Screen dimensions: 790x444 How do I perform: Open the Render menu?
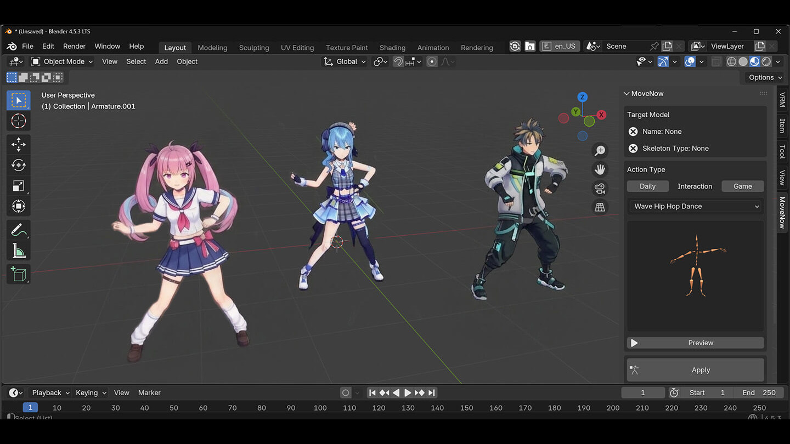[74, 47]
